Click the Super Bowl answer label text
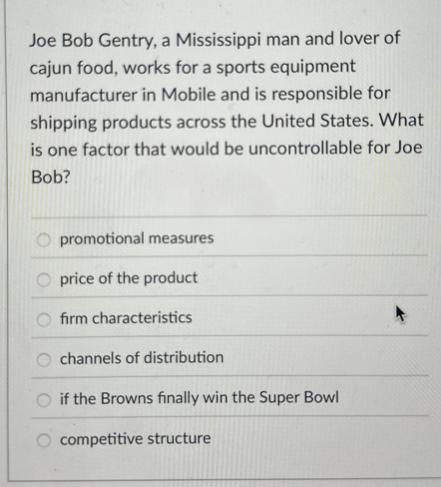Screen dimensions: 441x487 point(198,398)
